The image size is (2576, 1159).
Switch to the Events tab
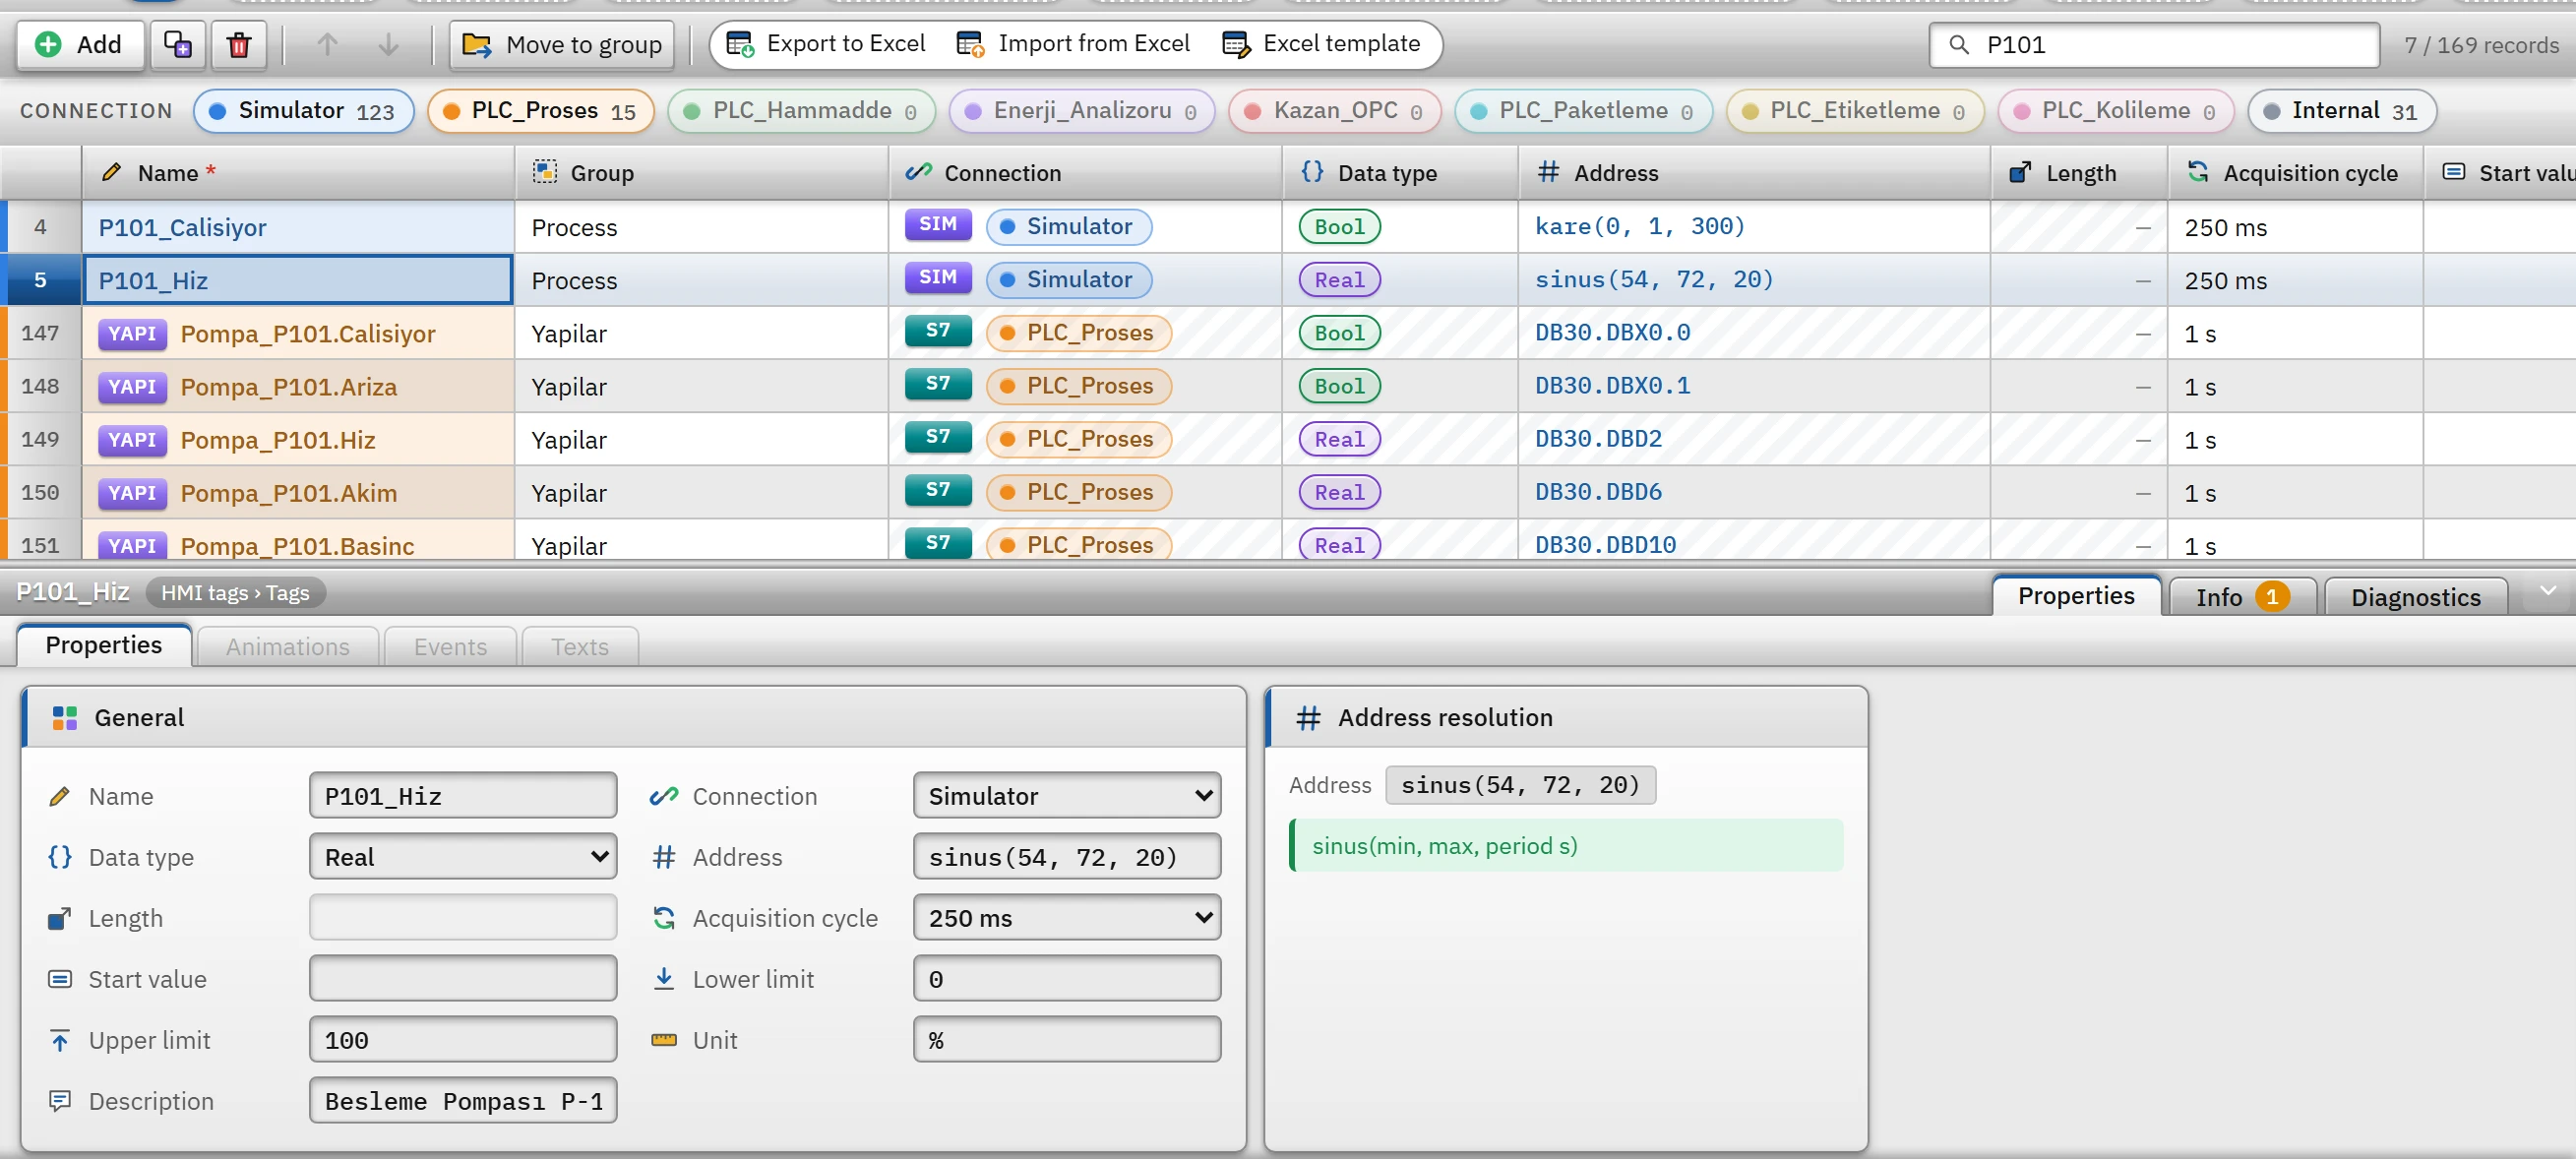451,647
